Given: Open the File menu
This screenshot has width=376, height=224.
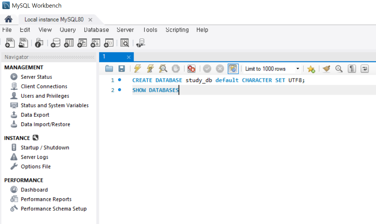Looking at the screenshot, I should tap(7, 30).
